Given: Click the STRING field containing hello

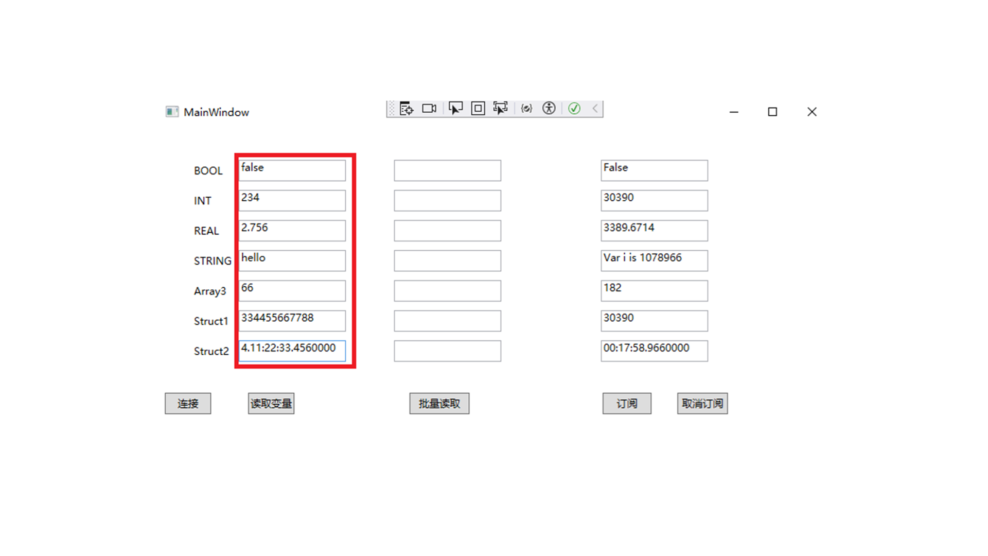Looking at the screenshot, I should pyautogui.click(x=292, y=260).
